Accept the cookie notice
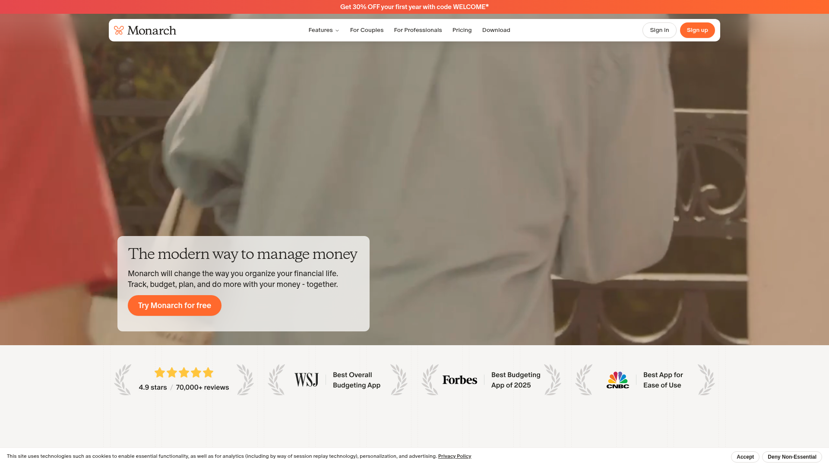Image resolution: width=829 pixels, height=466 pixels. pyautogui.click(x=745, y=457)
